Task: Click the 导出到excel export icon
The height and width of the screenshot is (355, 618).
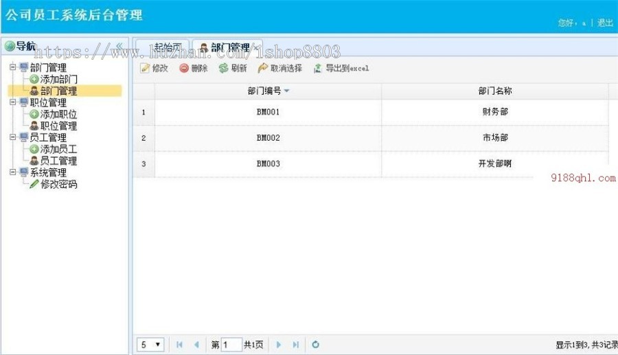Action: (x=318, y=68)
